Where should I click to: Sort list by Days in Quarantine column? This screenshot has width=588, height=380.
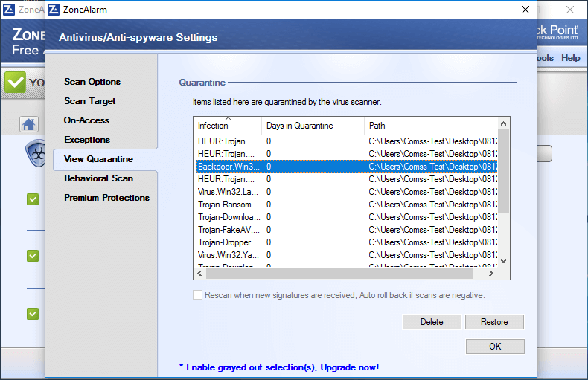tap(313, 126)
